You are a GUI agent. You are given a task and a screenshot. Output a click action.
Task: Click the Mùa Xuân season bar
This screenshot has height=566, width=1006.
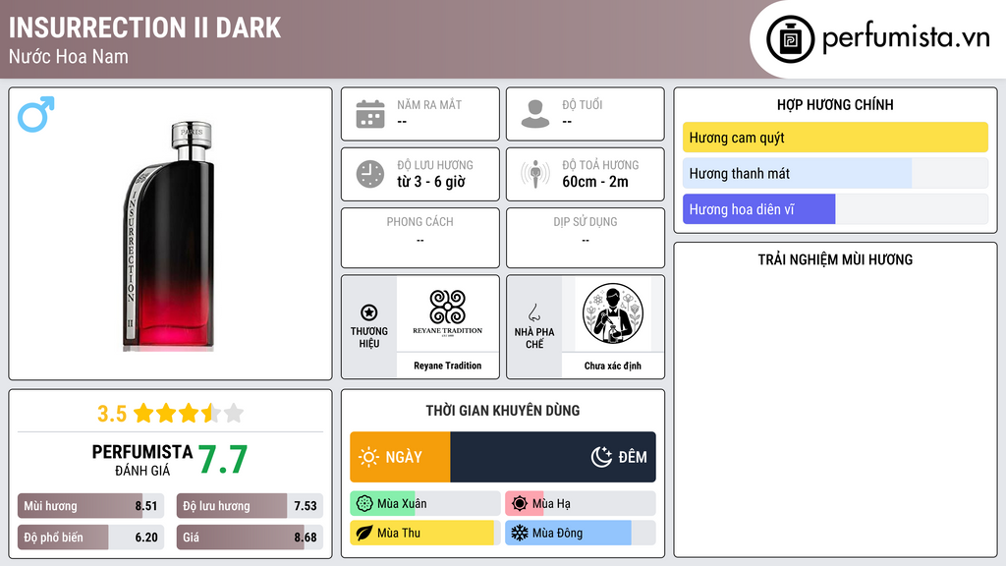tap(424, 504)
